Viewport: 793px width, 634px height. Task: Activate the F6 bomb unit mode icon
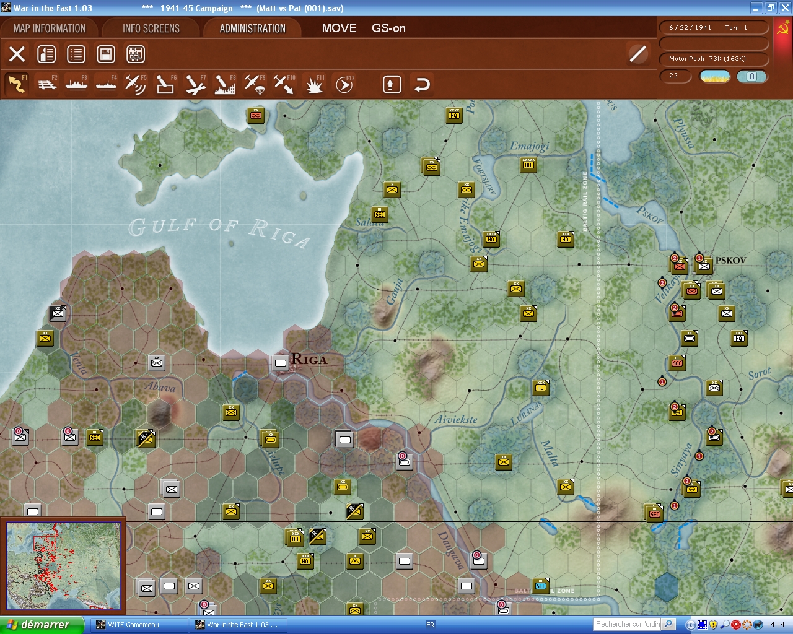[x=165, y=84]
